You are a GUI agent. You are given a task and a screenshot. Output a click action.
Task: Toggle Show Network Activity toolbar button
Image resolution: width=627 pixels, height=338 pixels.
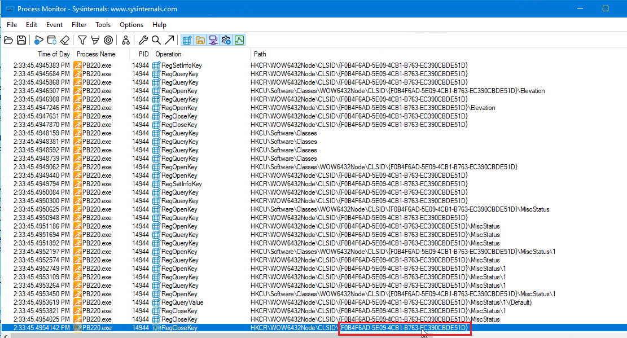pyautogui.click(x=213, y=40)
